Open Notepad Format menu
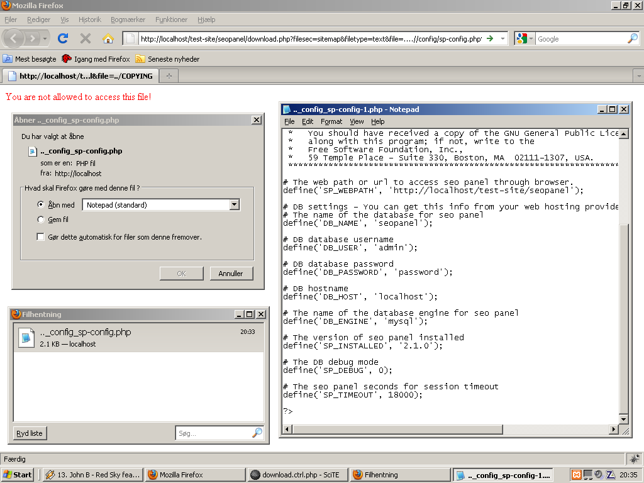Screen dimensions: 644x483 331,121
